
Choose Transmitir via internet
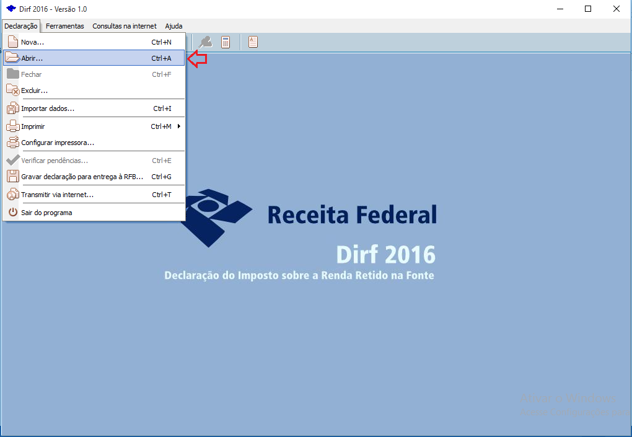tap(94, 195)
